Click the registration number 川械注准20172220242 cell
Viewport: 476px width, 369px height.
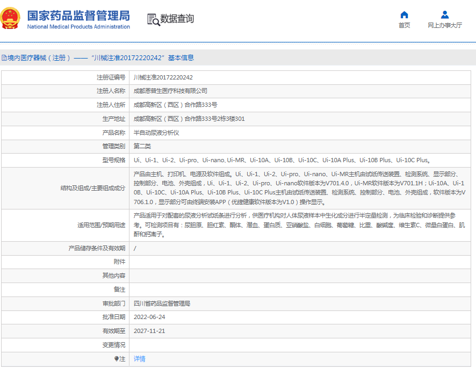(x=163, y=77)
